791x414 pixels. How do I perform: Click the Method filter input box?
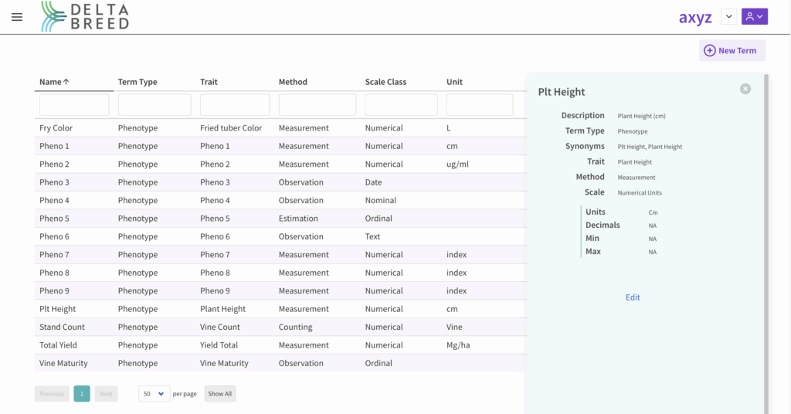click(317, 105)
